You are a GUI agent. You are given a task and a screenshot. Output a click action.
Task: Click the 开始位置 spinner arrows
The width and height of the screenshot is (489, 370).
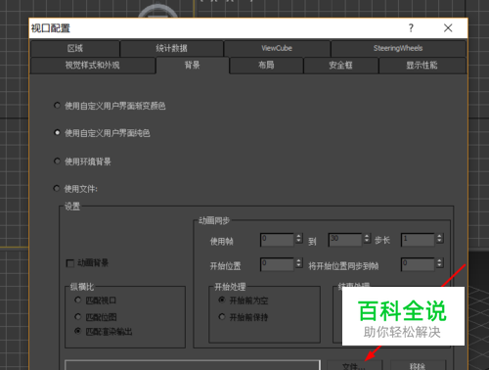click(299, 263)
